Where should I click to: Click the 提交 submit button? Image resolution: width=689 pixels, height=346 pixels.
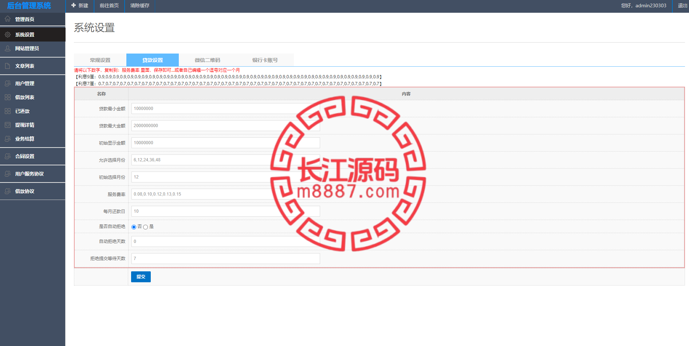(x=141, y=277)
